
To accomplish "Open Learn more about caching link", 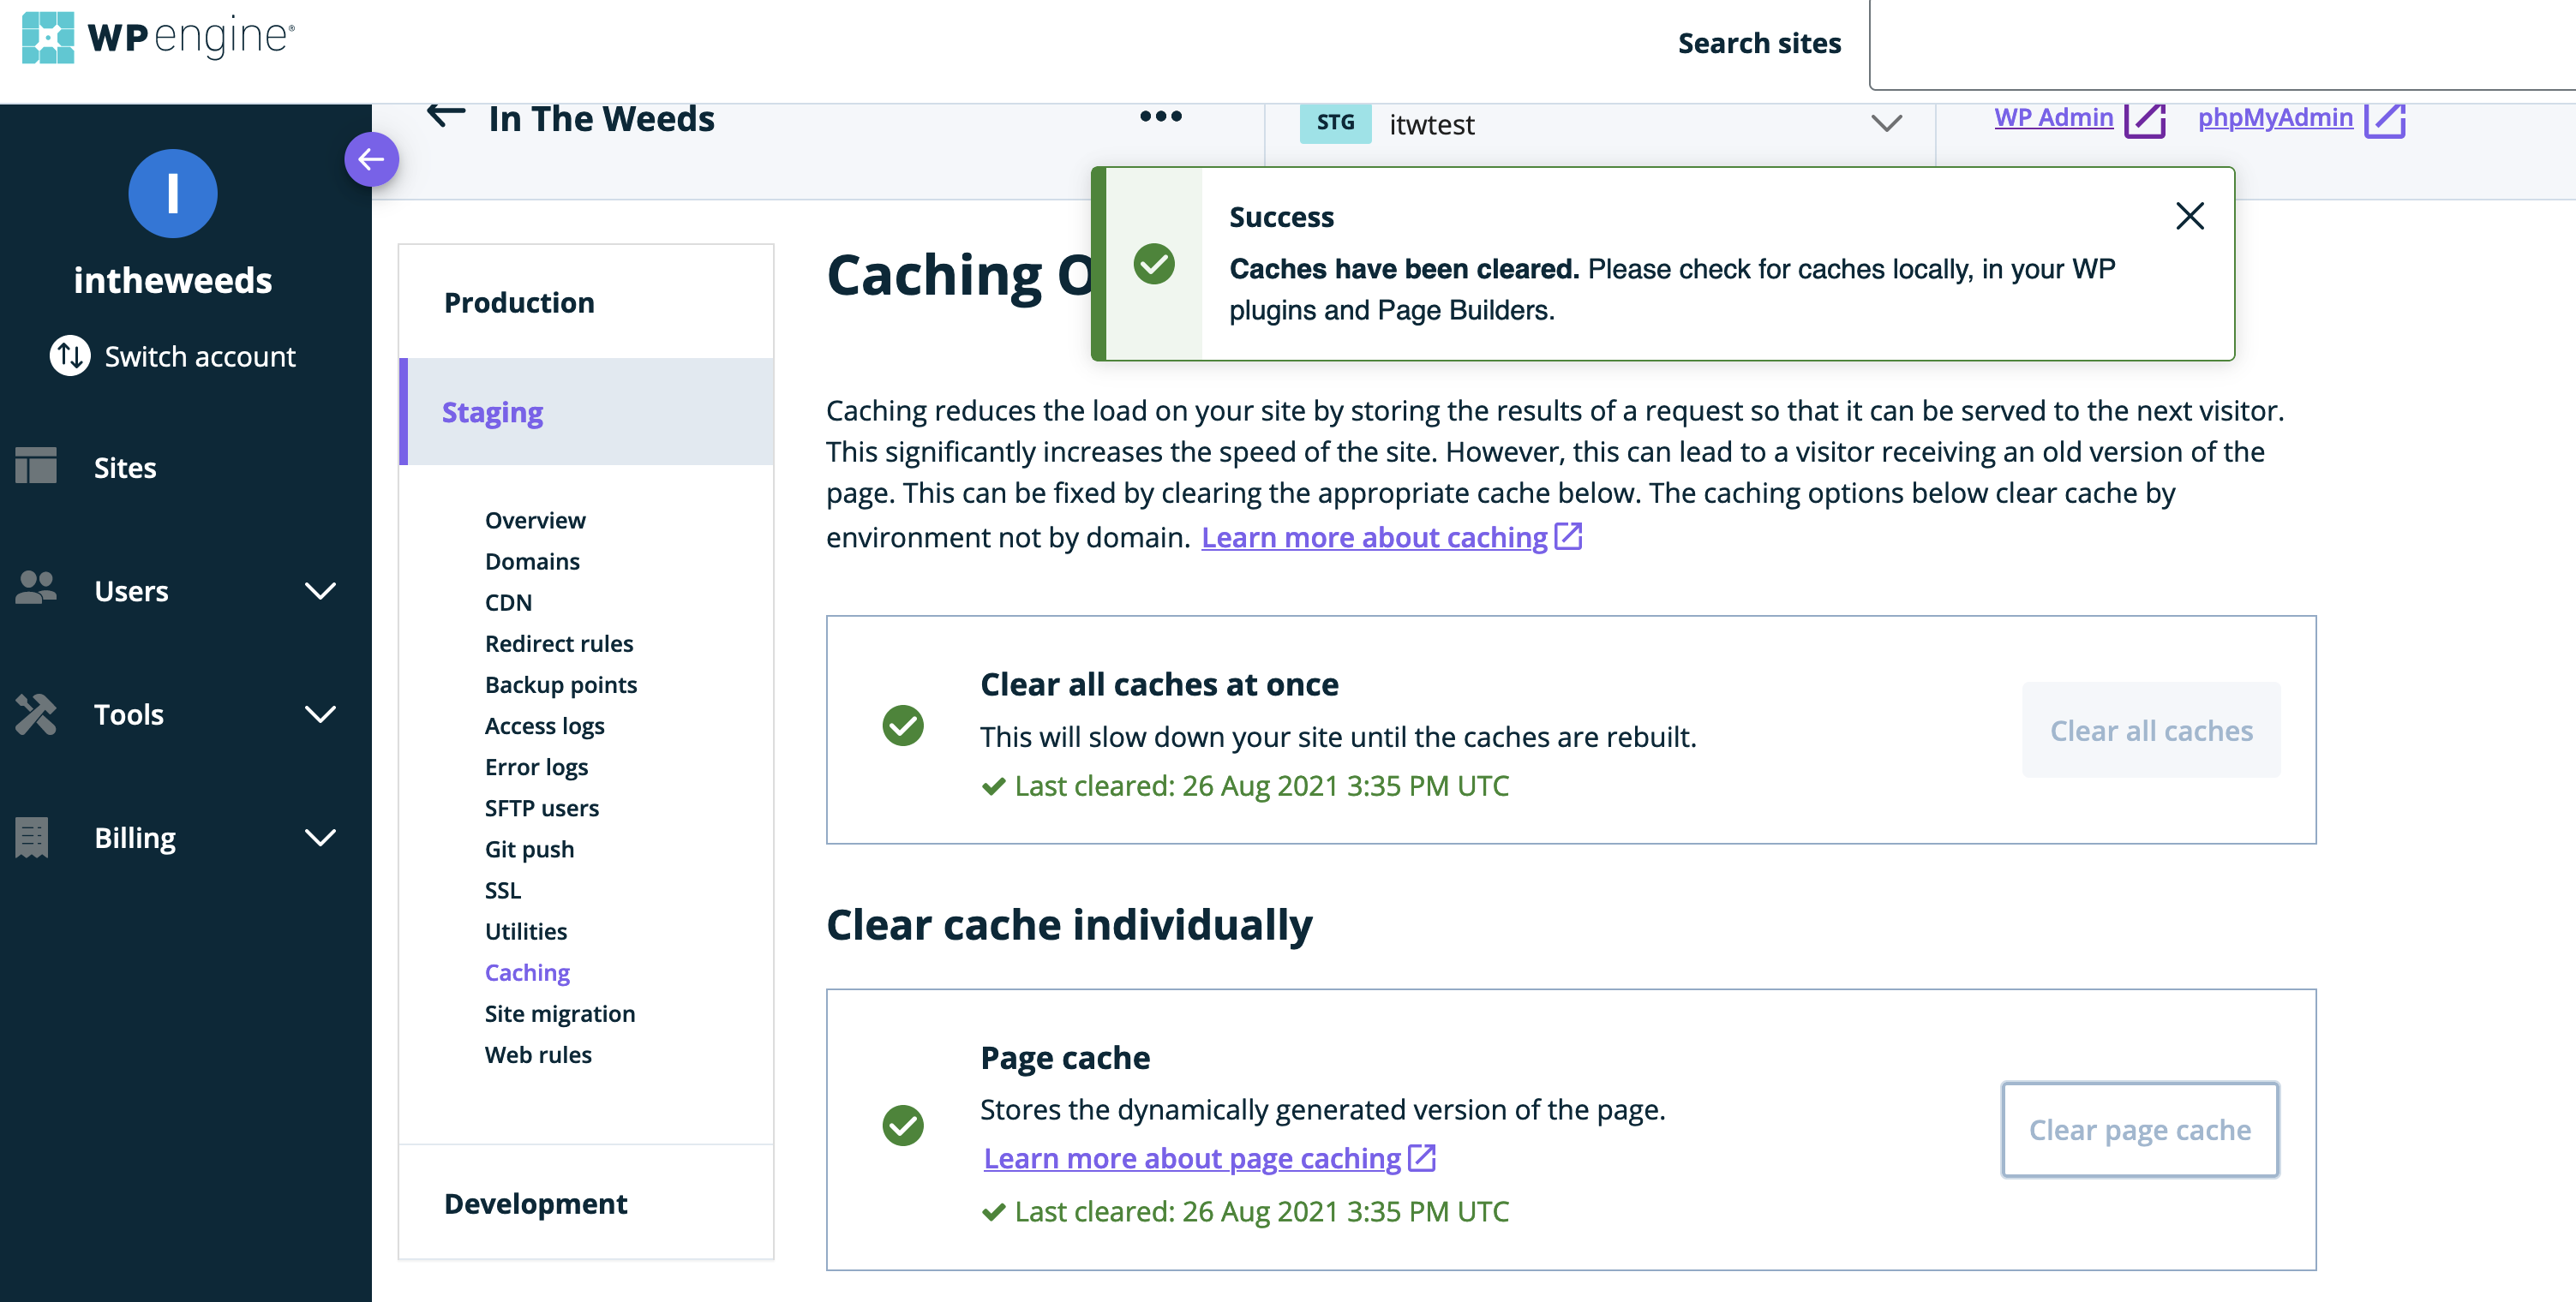I will pyautogui.click(x=1374, y=538).
